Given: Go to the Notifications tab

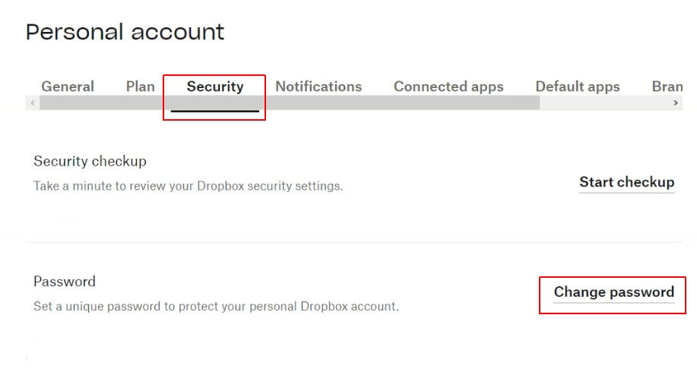Looking at the screenshot, I should pyautogui.click(x=318, y=87).
